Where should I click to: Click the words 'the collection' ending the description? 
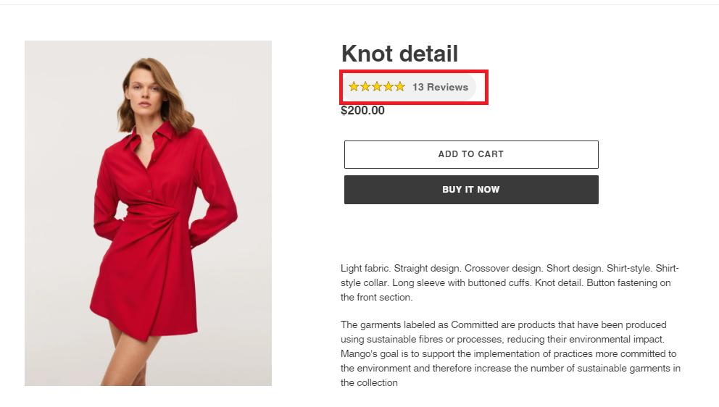pyautogui.click(x=369, y=382)
